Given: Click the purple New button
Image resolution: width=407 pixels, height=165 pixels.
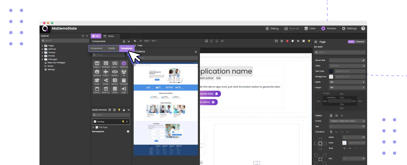Looking at the screenshot, I should (96, 36).
